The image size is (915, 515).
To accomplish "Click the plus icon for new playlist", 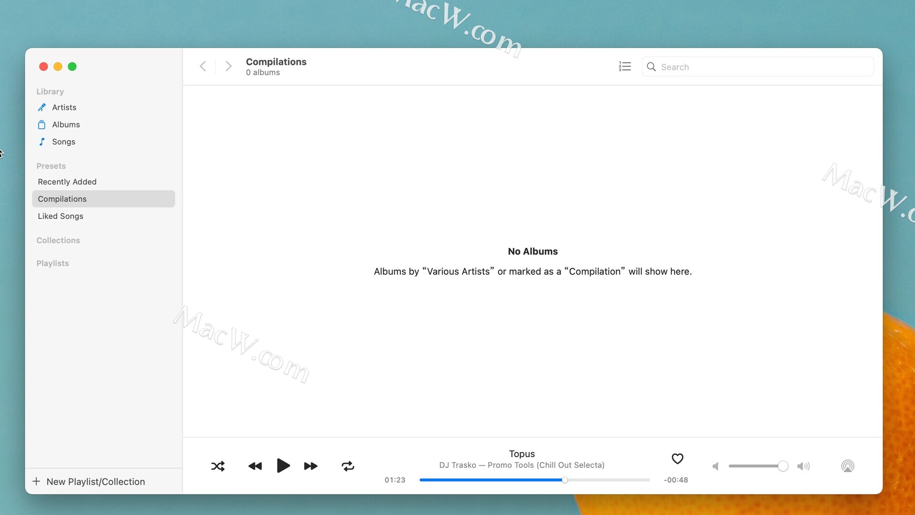I will pos(36,481).
